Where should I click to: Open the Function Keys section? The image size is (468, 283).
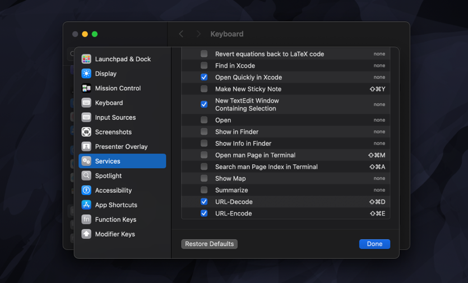[x=115, y=219]
